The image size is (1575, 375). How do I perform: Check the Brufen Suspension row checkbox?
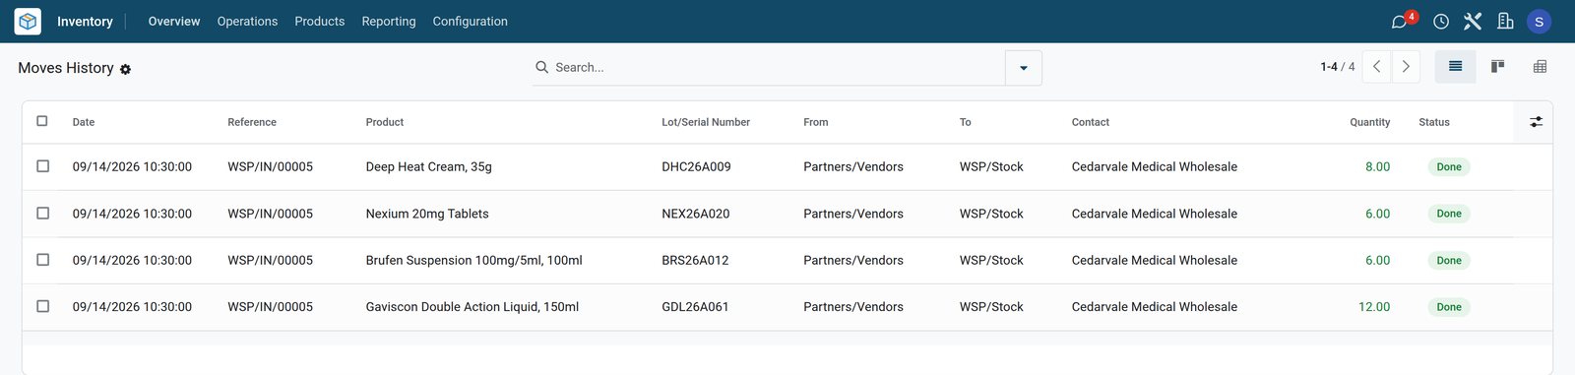pos(42,260)
